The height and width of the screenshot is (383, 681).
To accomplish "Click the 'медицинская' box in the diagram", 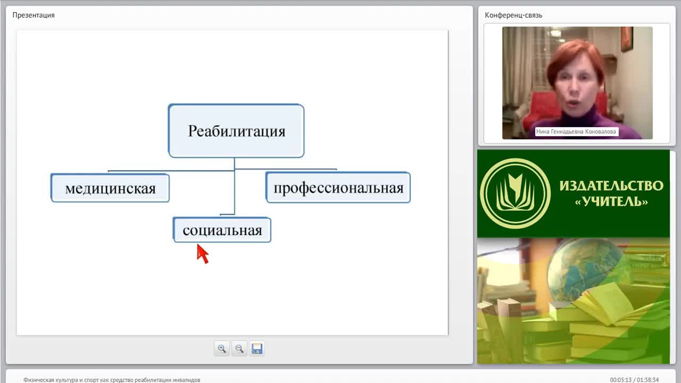I will tap(110, 188).
